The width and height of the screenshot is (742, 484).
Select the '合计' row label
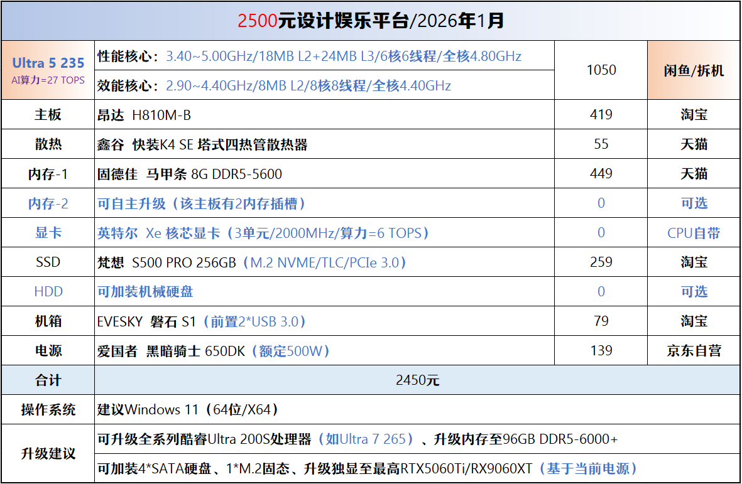coord(48,380)
